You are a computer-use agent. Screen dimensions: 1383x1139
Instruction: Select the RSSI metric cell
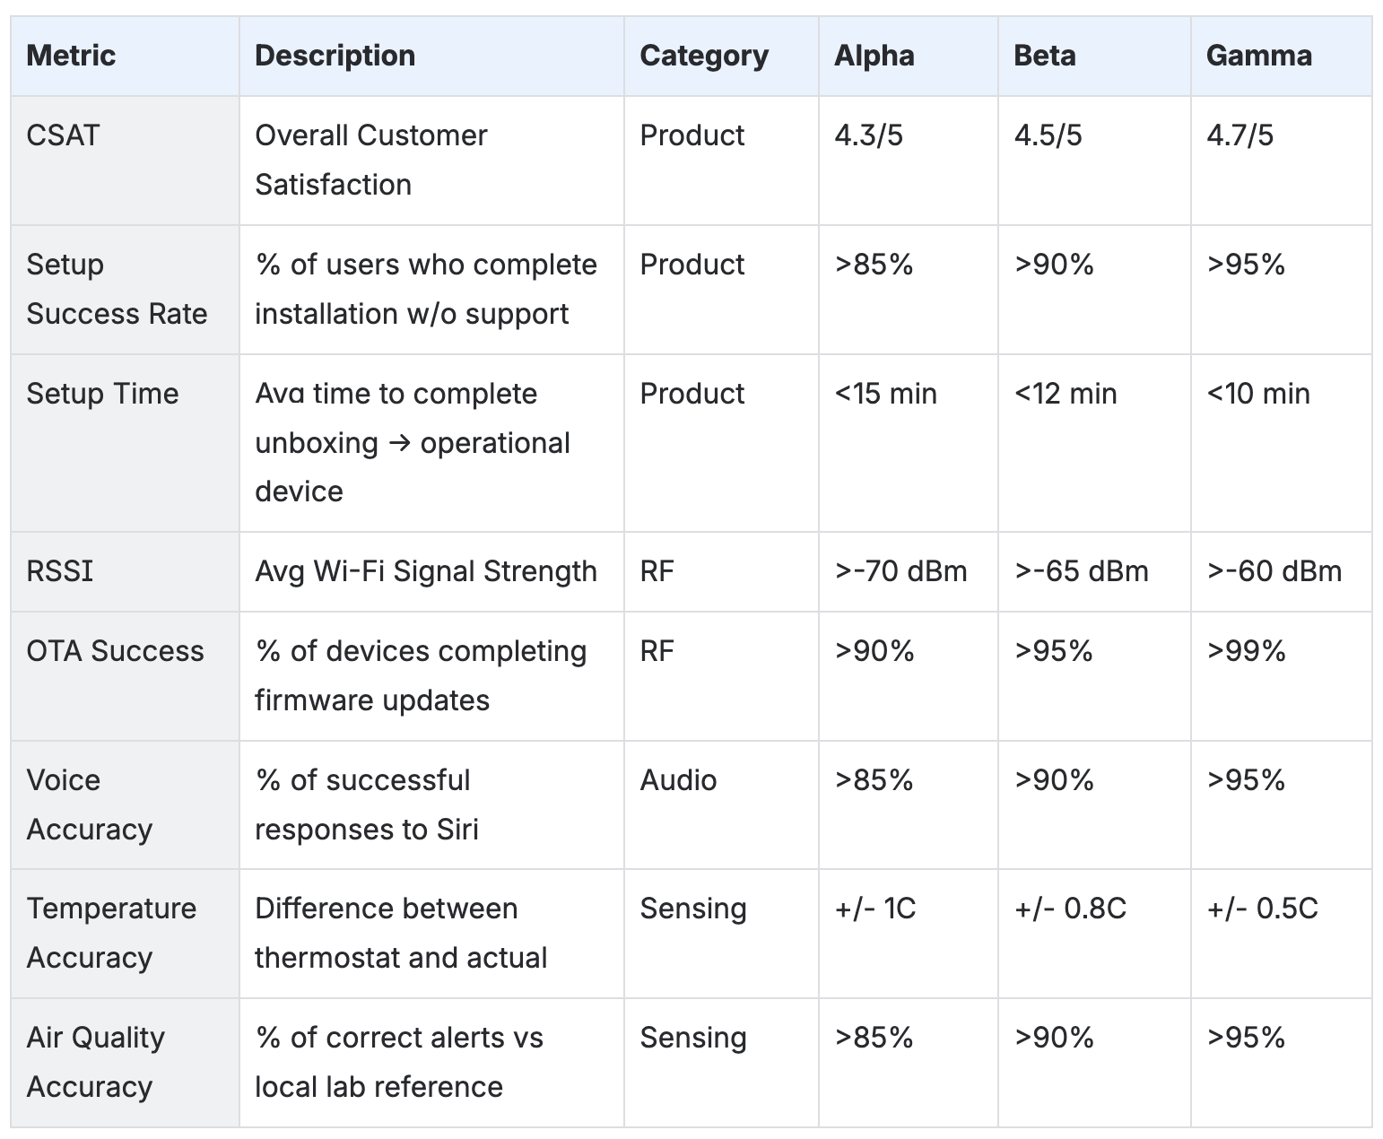tap(59, 571)
